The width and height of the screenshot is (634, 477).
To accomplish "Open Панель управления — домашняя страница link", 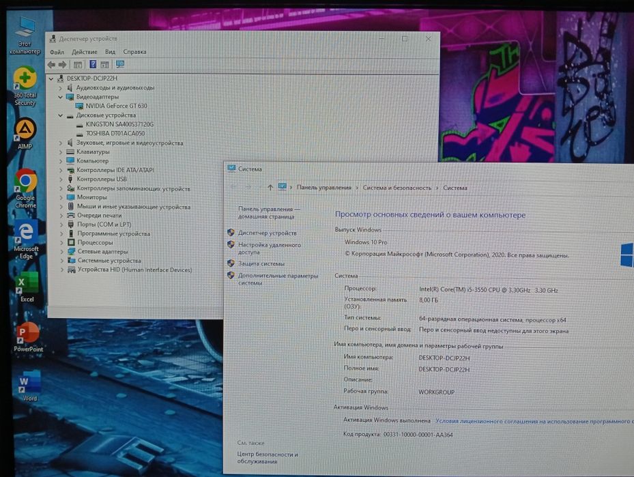I will click(x=269, y=213).
